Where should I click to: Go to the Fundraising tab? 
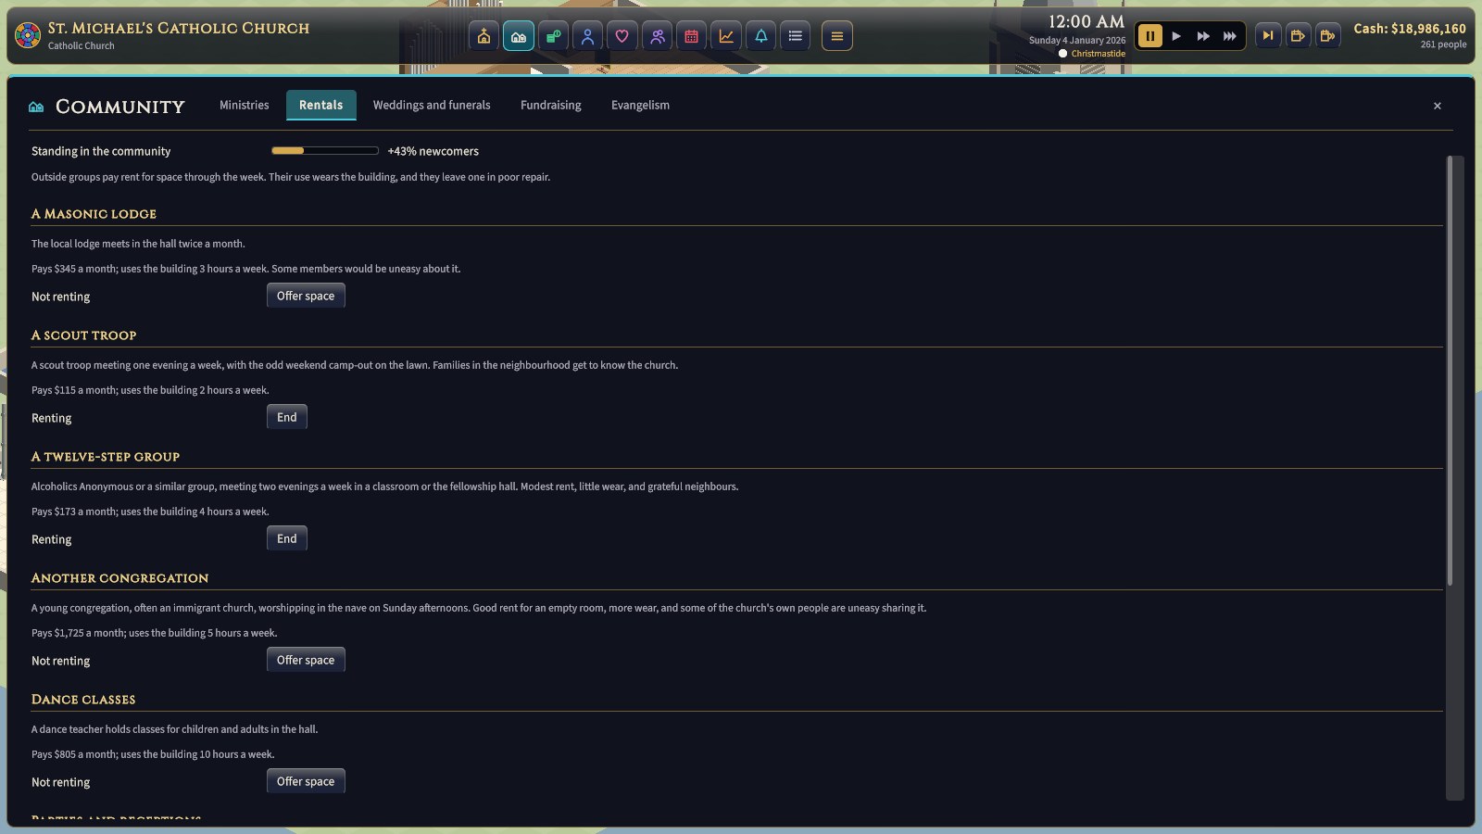pos(551,105)
